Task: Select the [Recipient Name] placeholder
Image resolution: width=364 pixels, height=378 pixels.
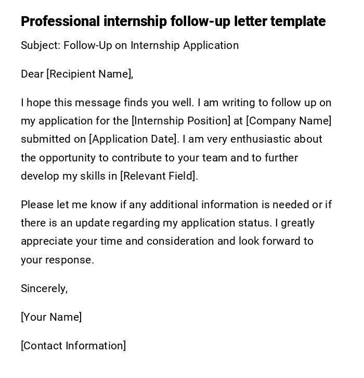Action: [89, 74]
